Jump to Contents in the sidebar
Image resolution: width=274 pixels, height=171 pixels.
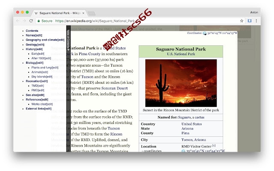coord(32,31)
